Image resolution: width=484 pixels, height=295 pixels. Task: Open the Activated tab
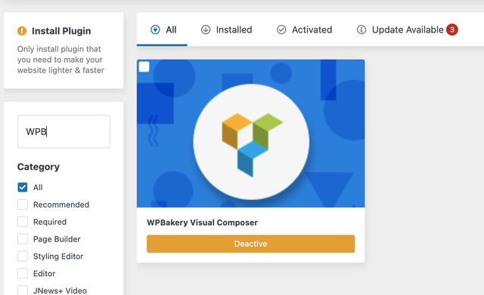point(304,29)
